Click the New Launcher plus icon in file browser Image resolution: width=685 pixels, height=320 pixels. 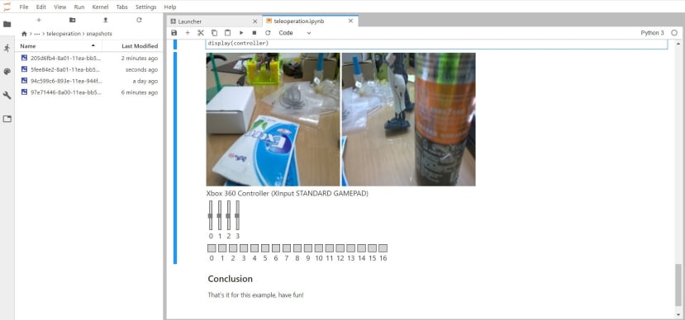tap(39, 20)
